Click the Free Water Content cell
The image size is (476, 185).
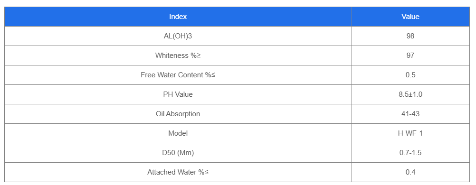[x=178, y=75]
